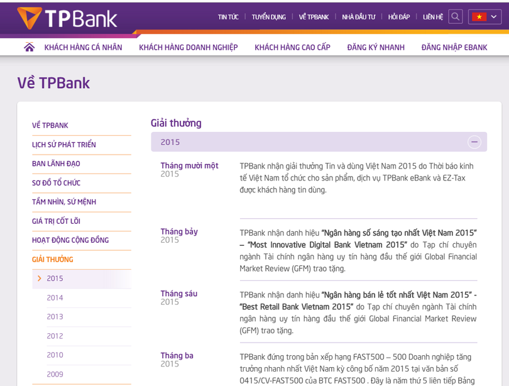Open Lịch Sử Phát Triển in sidebar

coord(64,145)
